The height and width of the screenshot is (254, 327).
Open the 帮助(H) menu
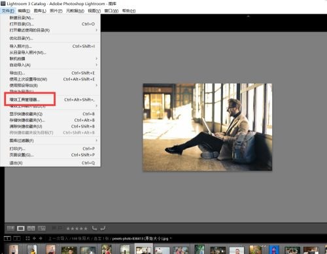(x=129, y=10)
